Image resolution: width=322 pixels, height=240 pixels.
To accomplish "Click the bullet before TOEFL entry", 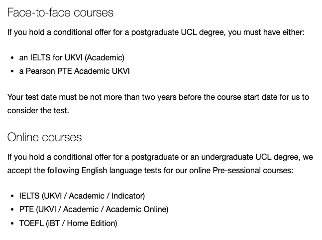I will (12, 224).
